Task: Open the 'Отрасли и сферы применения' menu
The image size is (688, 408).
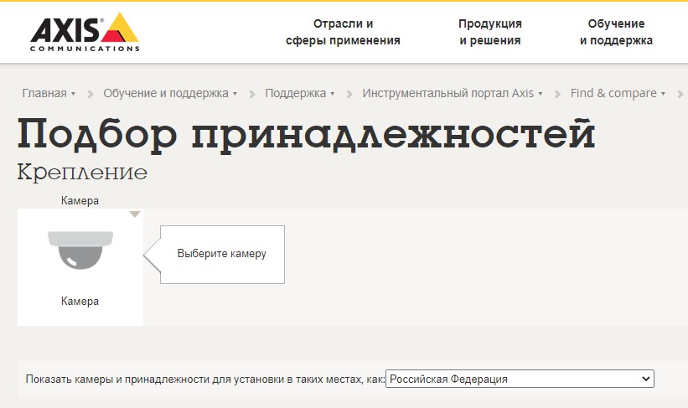Action: [x=343, y=32]
